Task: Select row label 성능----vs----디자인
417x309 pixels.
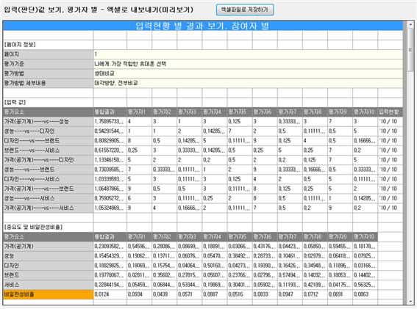Action: coord(48,131)
